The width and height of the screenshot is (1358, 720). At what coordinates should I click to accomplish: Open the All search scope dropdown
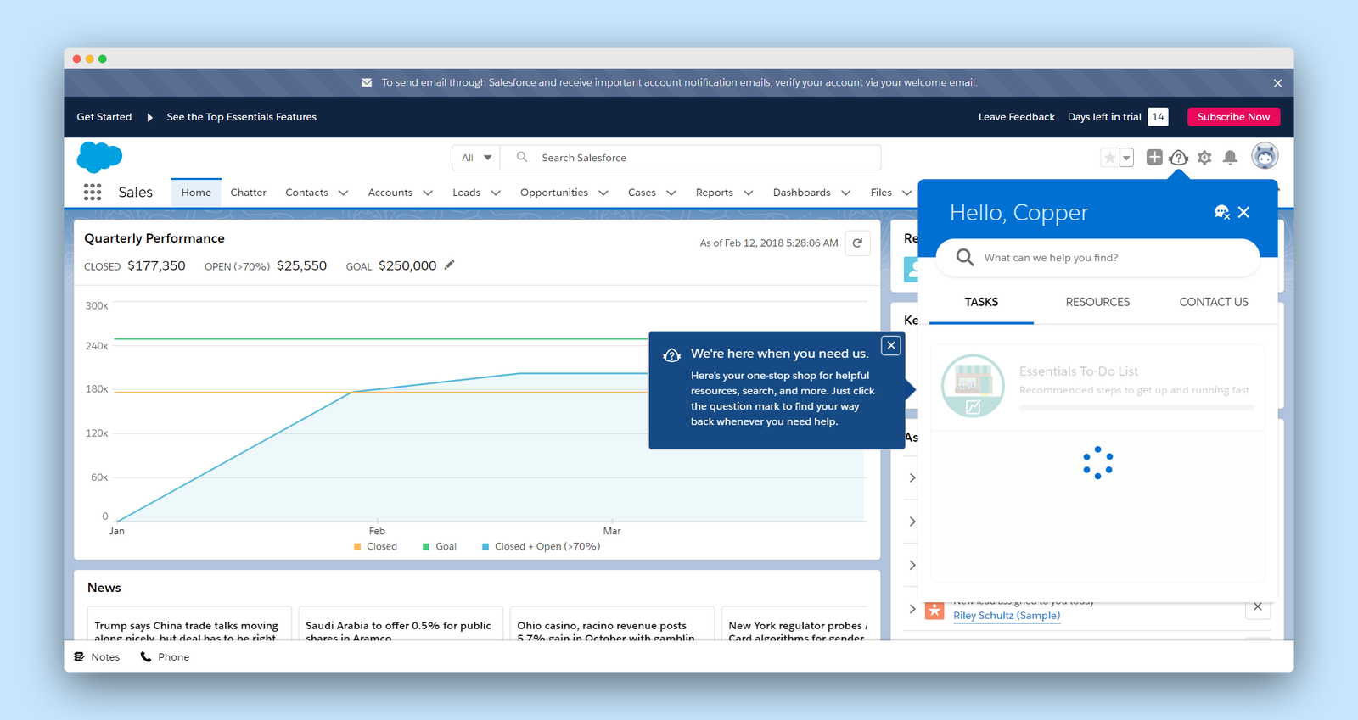[476, 158]
